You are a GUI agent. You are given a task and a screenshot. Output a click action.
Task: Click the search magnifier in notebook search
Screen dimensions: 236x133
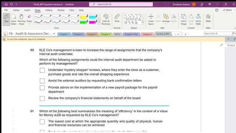coord(233,33)
